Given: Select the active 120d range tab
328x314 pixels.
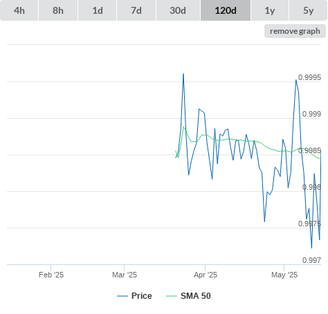Looking at the screenshot, I should pyautogui.click(x=226, y=10).
